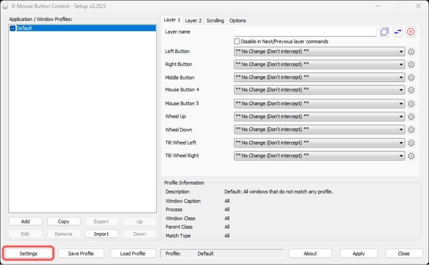Open the Tilt Wheel Left gear settings
The width and height of the screenshot is (429, 265).
(x=411, y=143)
